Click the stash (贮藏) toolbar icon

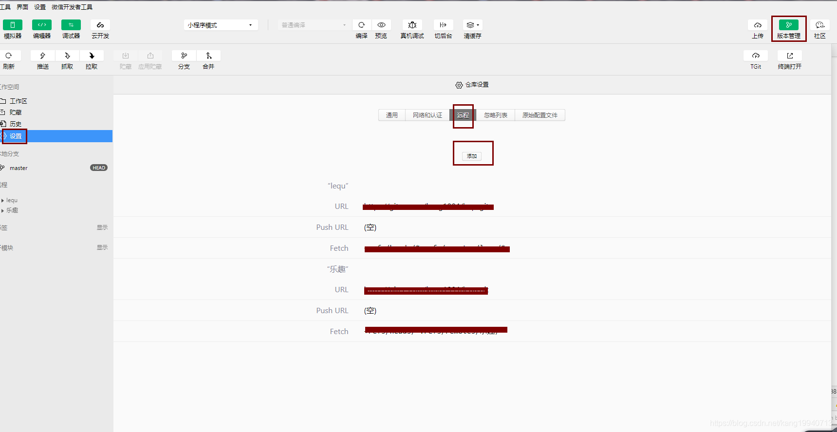pyautogui.click(x=126, y=56)
